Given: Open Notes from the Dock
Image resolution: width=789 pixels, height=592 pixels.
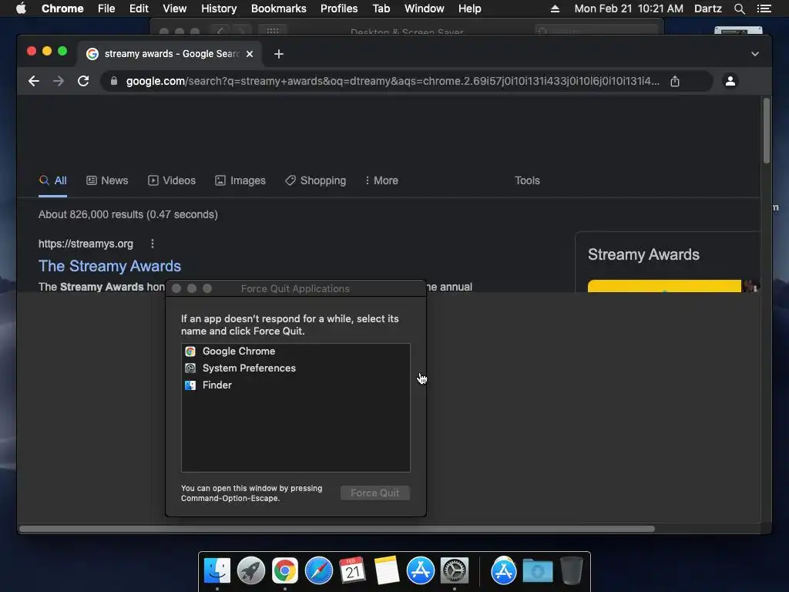Looking at the screenshot, I should [x=387, y=570].
